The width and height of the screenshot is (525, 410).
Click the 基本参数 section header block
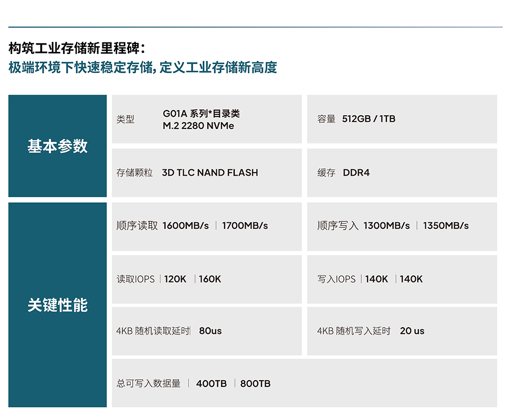coord(57,146)
